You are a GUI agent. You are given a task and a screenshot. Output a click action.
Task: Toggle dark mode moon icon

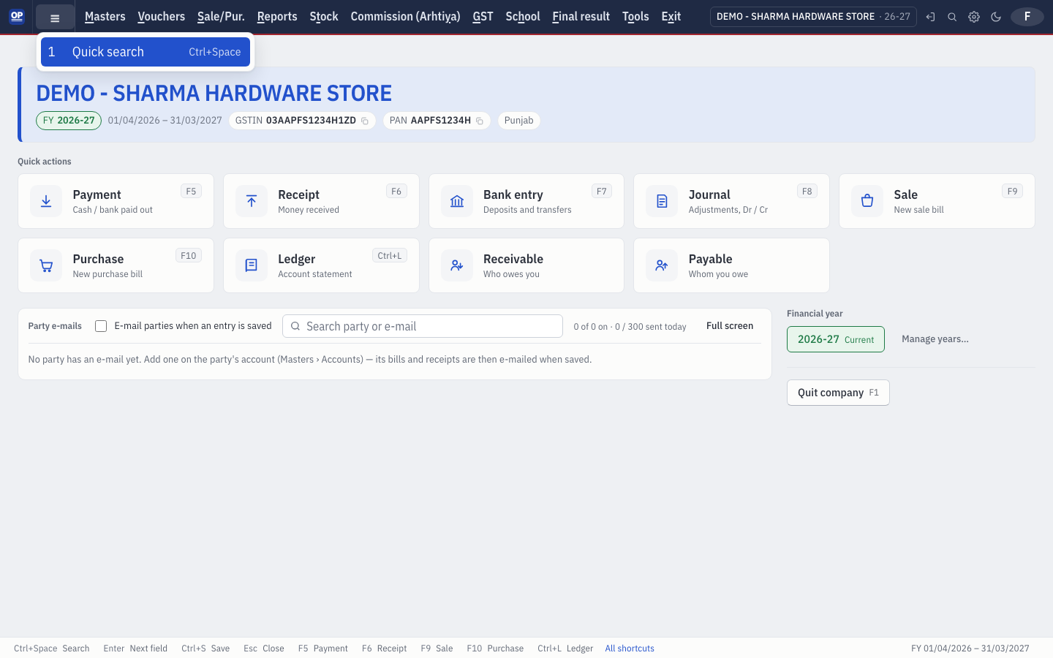[996, 17]
